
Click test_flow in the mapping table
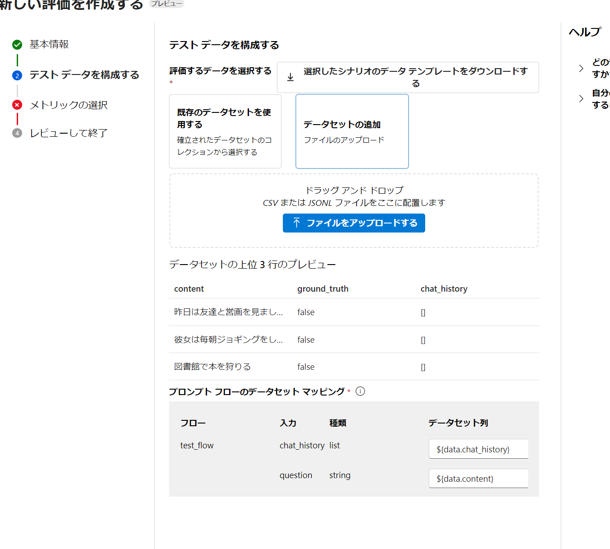pos(197,445)
